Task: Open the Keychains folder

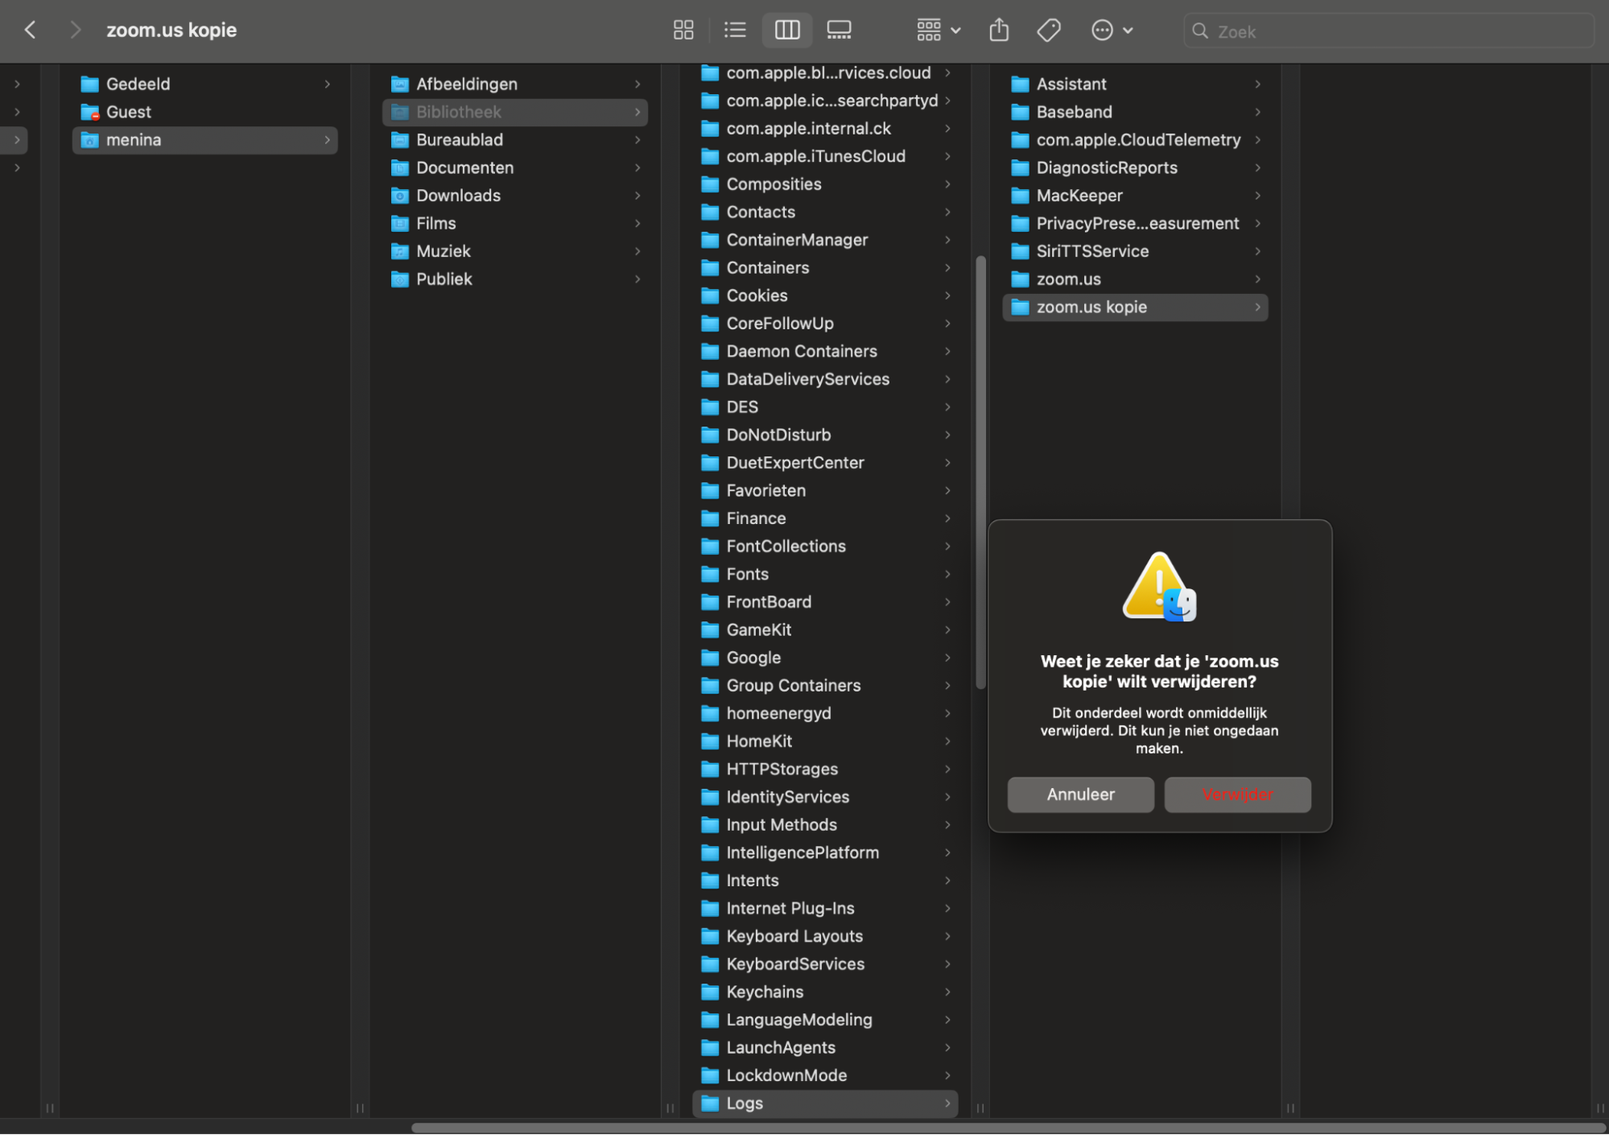Action: 764,992
